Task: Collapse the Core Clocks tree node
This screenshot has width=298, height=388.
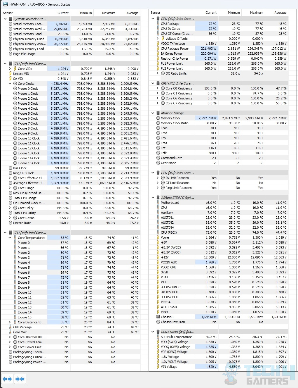Action: 10,84
